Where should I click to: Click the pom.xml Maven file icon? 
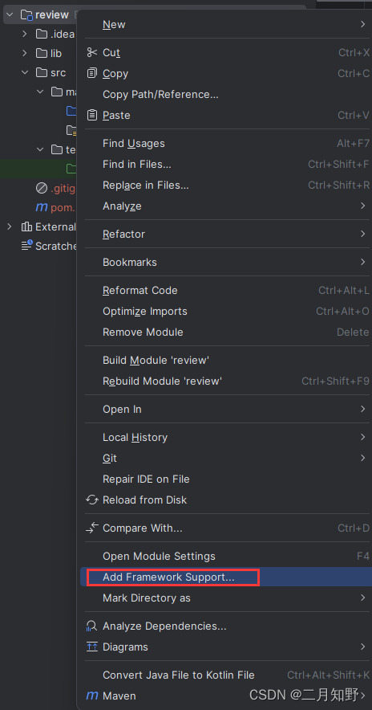click(x=42, y=207)
